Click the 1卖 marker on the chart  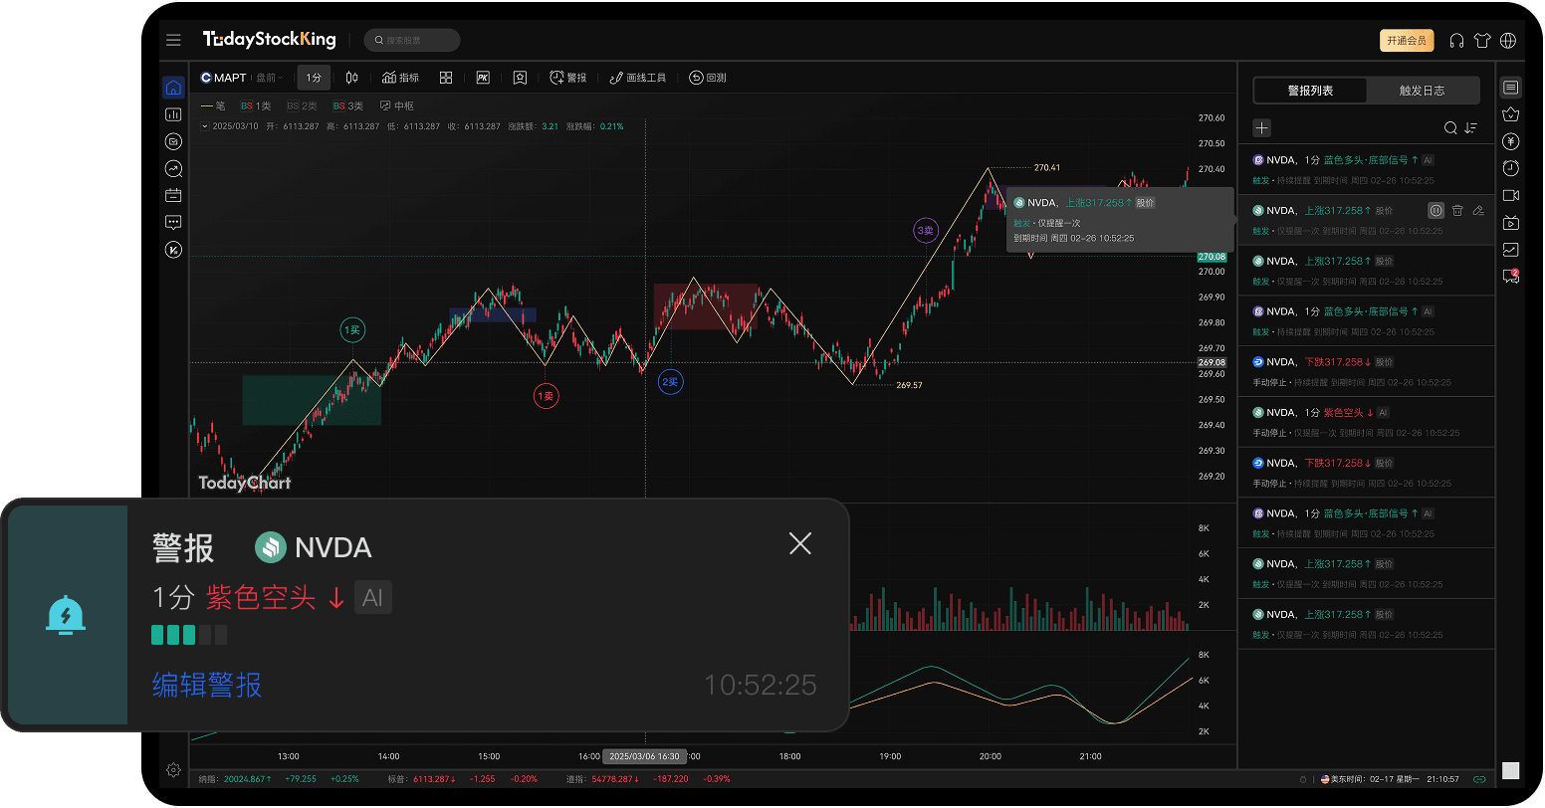pos(546,396)
